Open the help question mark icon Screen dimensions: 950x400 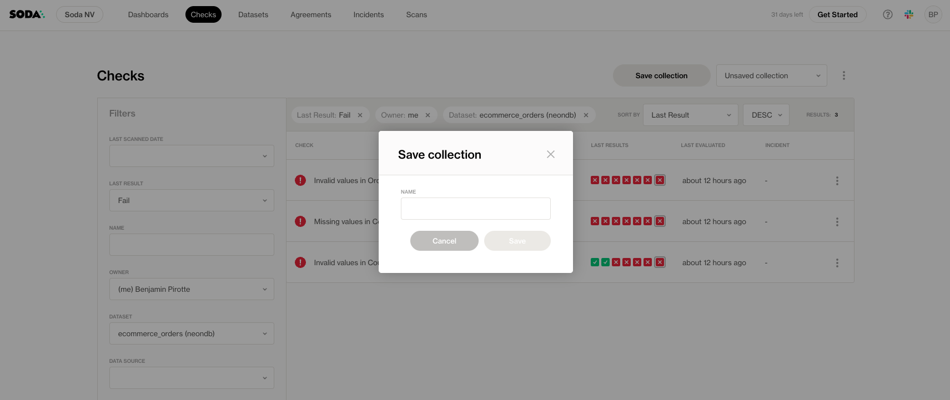point(887,14)
